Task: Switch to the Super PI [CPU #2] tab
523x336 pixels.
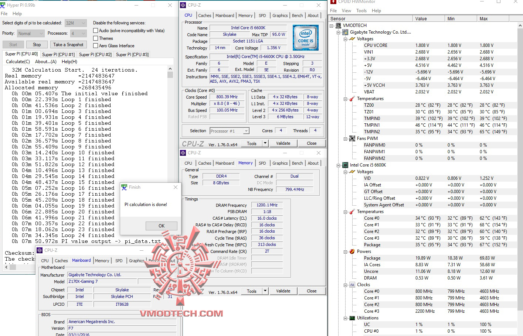Action: click(x=95, y=54)
